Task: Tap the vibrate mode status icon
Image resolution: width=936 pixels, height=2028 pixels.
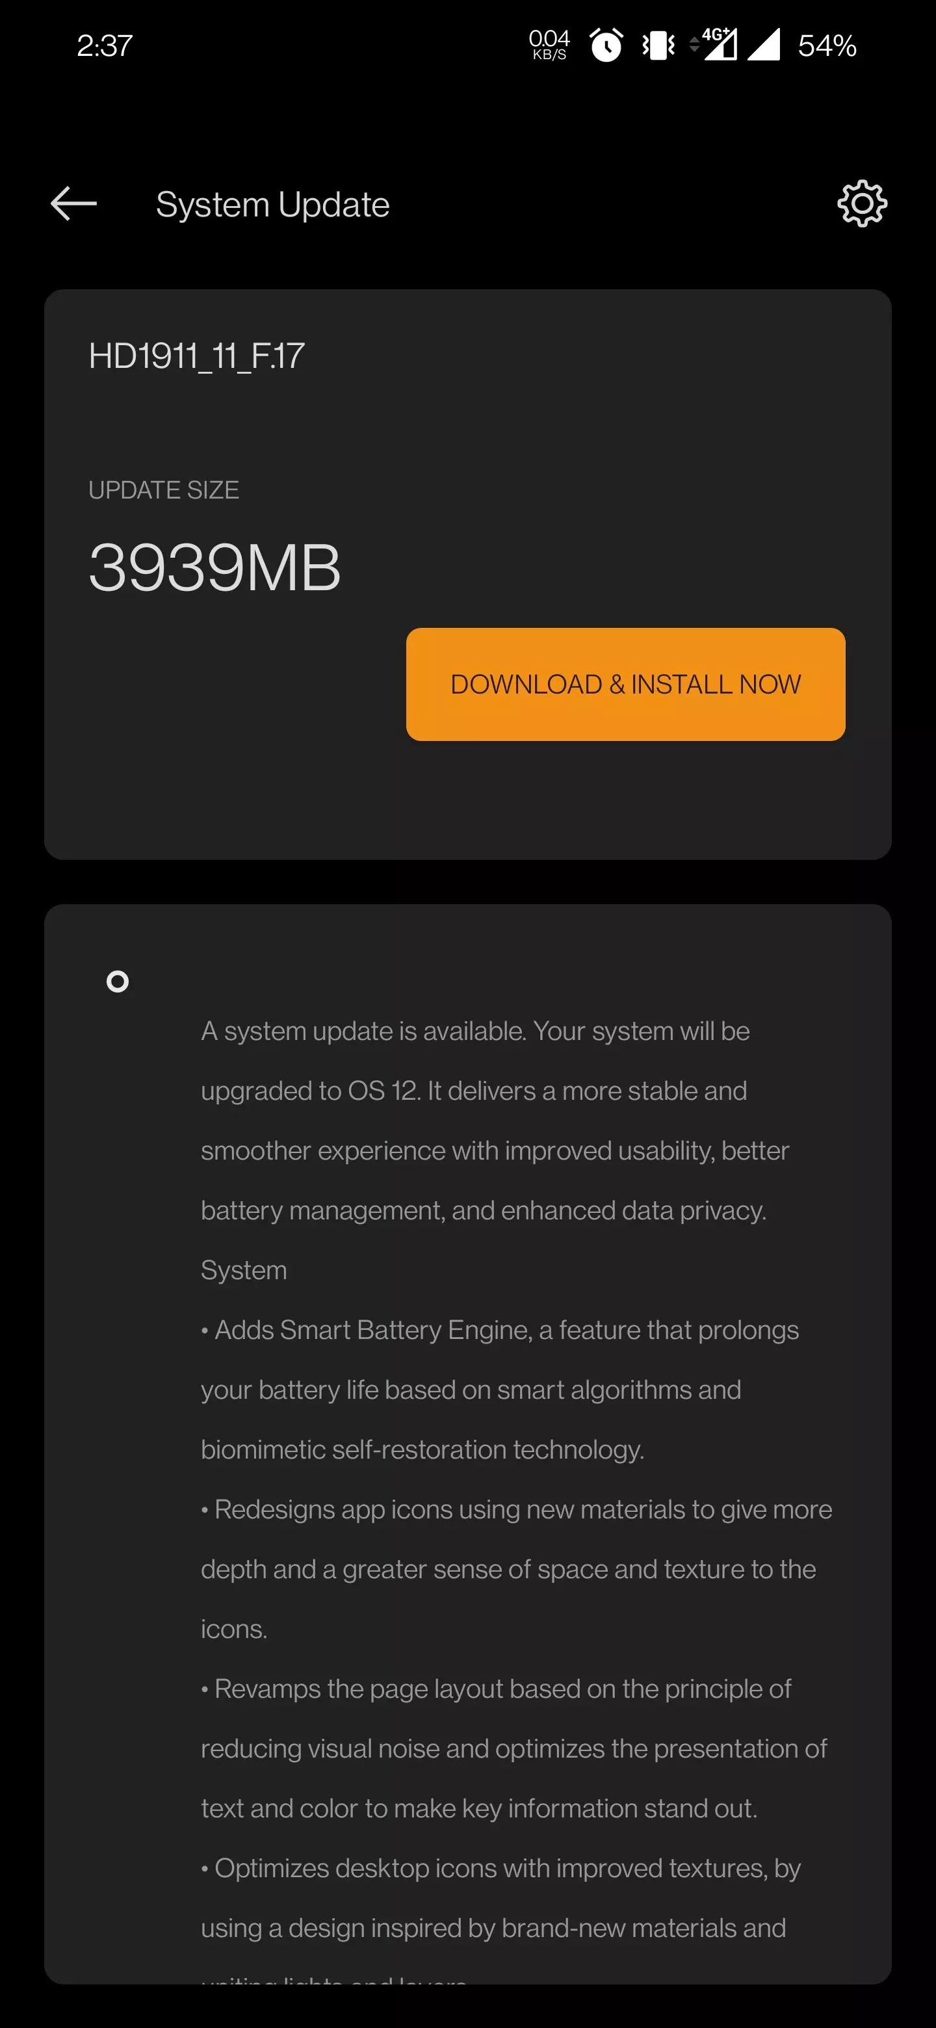Action: [658, 45]
